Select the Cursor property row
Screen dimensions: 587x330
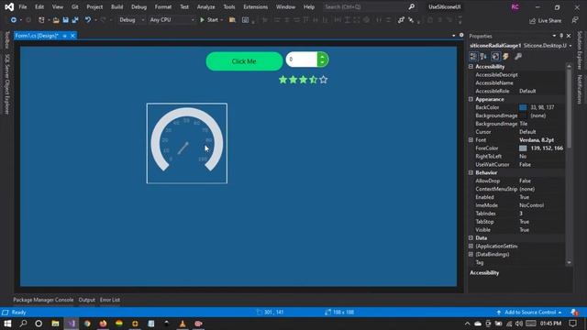click(517, 132)
